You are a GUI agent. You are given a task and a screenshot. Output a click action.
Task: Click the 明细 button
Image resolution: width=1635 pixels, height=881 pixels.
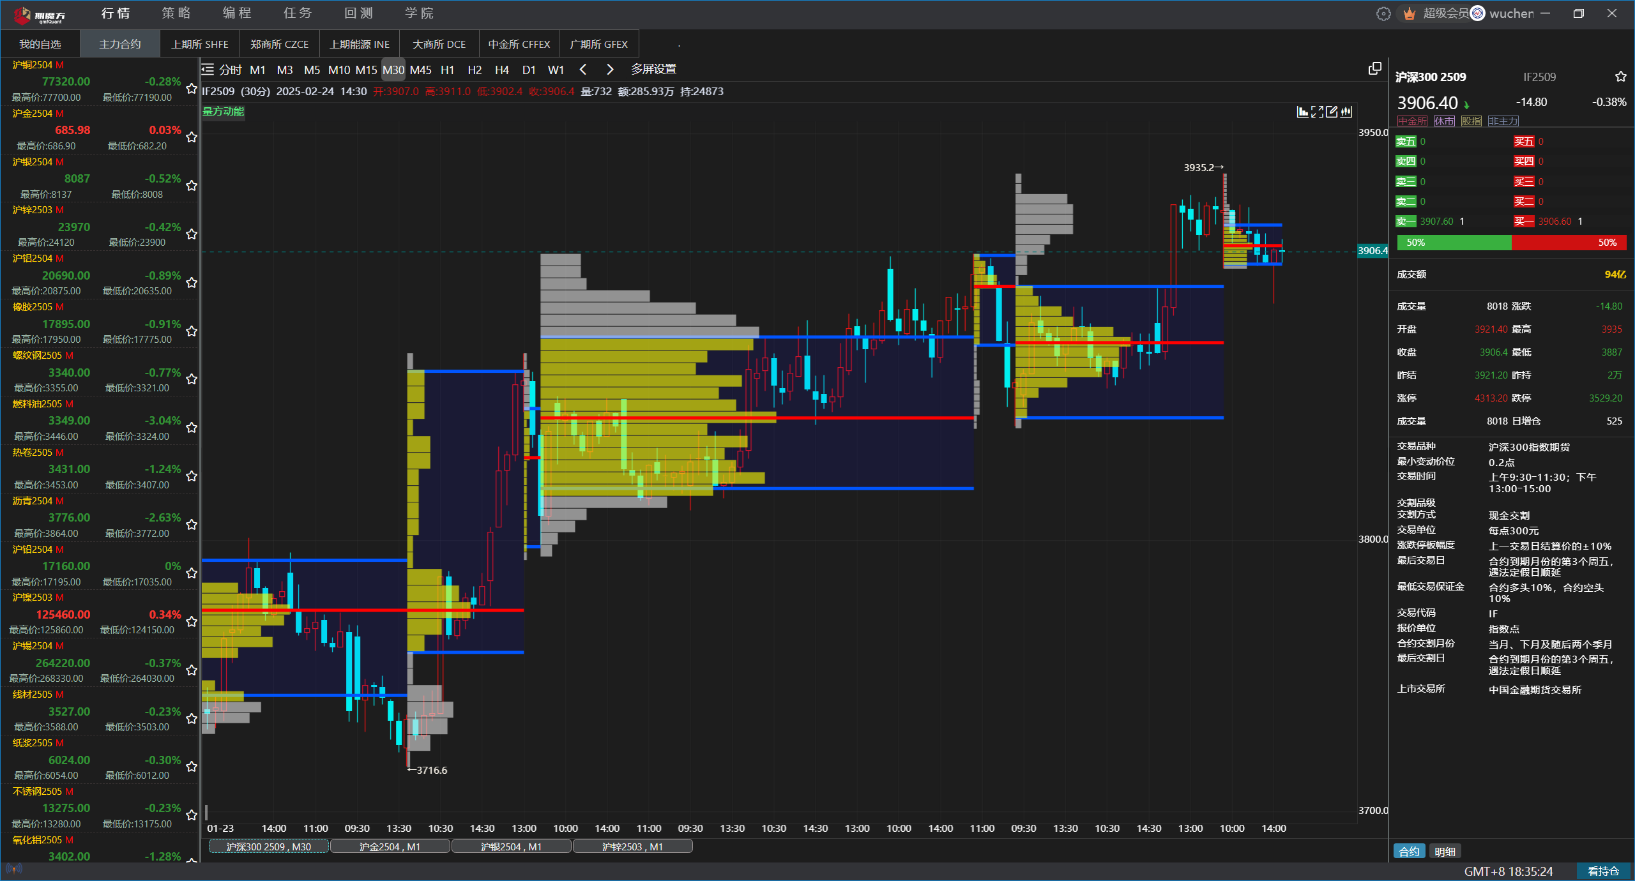click(1445, 851)
